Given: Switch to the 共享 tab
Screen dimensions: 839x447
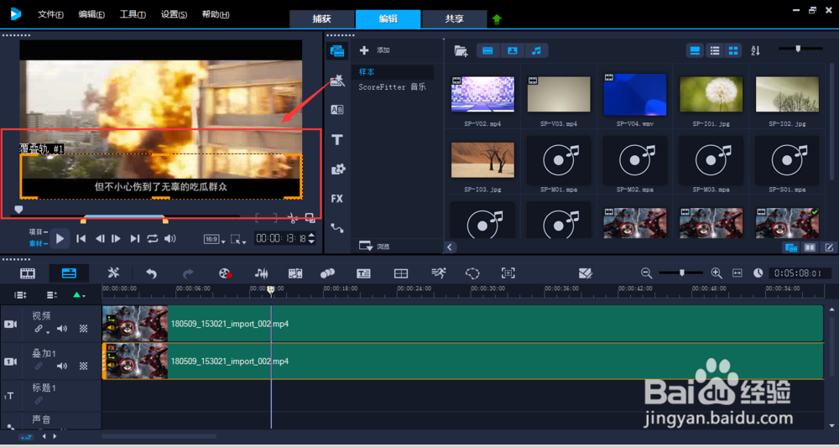Looking at the screenshot, I should 454,18.
